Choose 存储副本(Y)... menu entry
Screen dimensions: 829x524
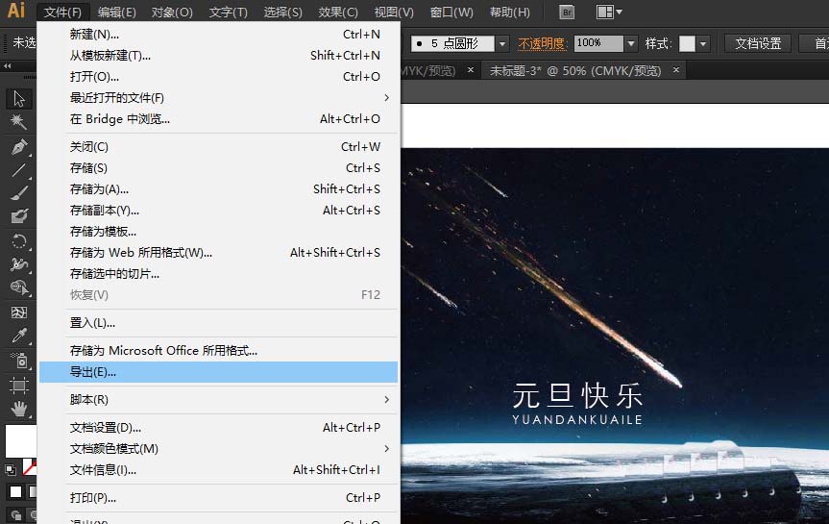click(x=218, y=211)
